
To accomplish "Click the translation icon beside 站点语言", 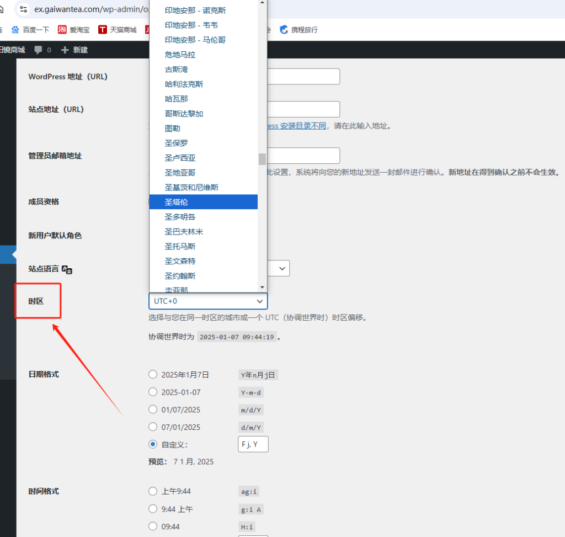I will point(66,270).
